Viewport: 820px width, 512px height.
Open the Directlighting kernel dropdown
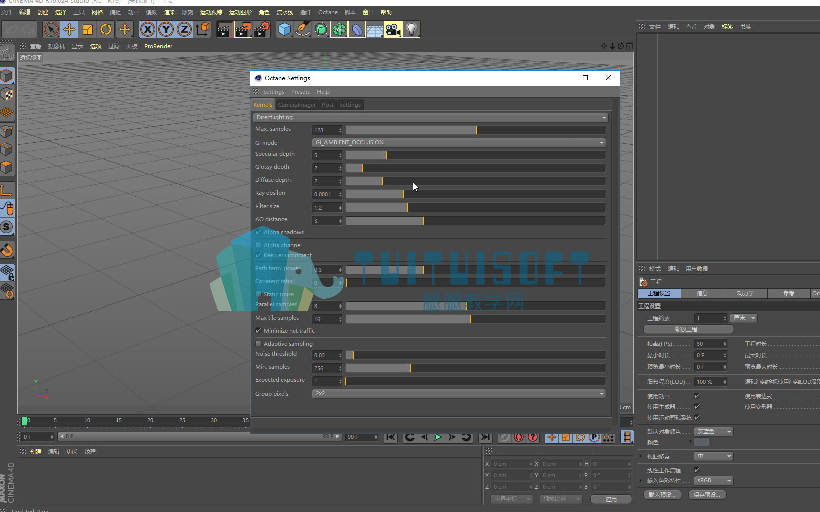point(431,117)
